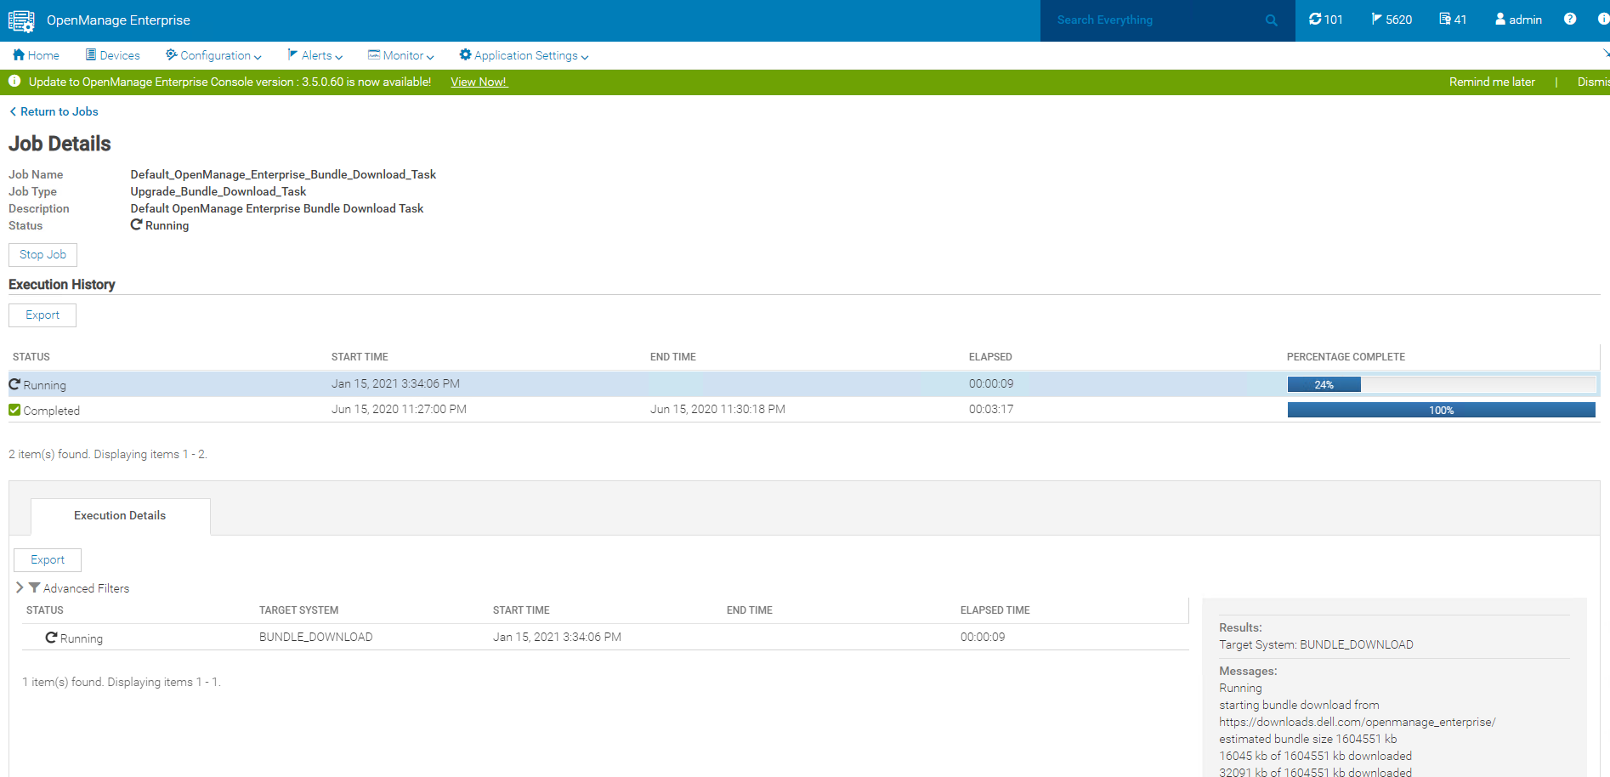Sort by START TIME in Execution History
Screen dimensions: 1610x777
coord(360,357)
